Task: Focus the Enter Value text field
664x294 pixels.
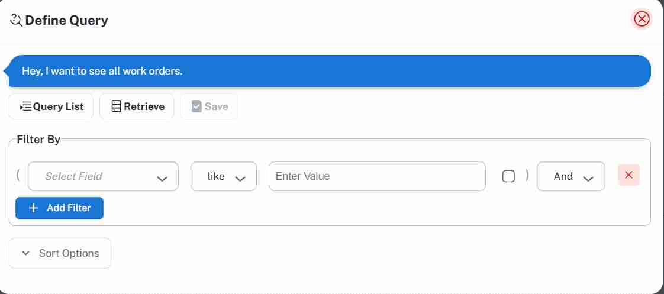Action: click(x=376, y=176)
